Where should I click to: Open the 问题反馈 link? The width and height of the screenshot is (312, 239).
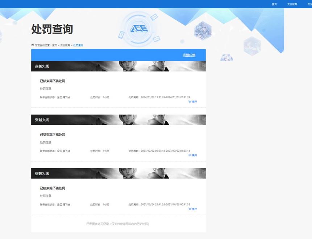tap(189, 55)
